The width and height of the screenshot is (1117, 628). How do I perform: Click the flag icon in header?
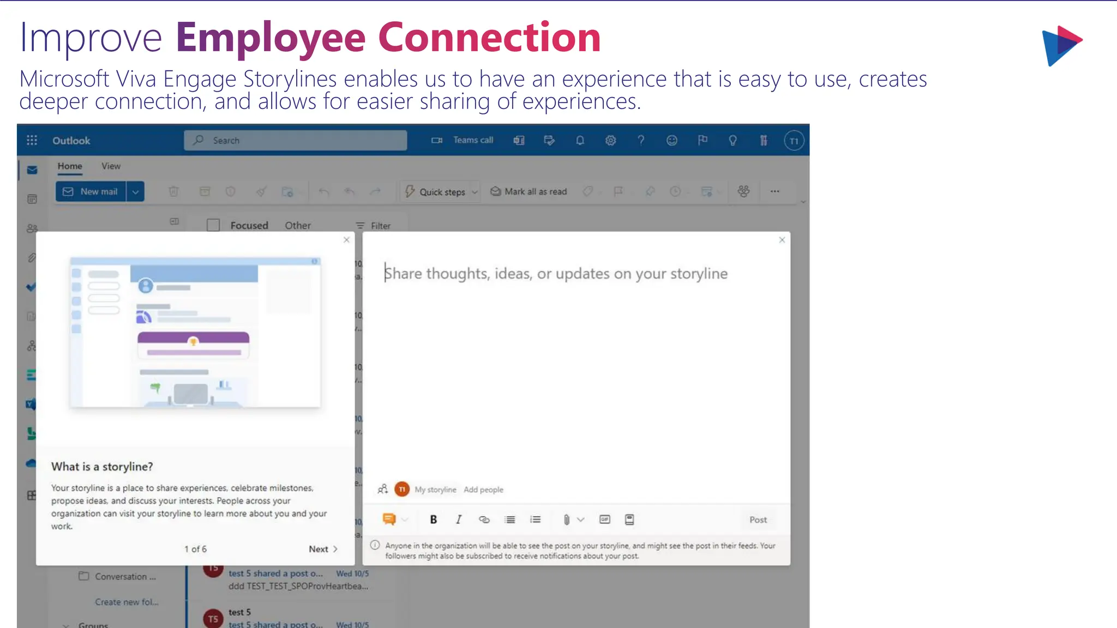coord(702,141)
